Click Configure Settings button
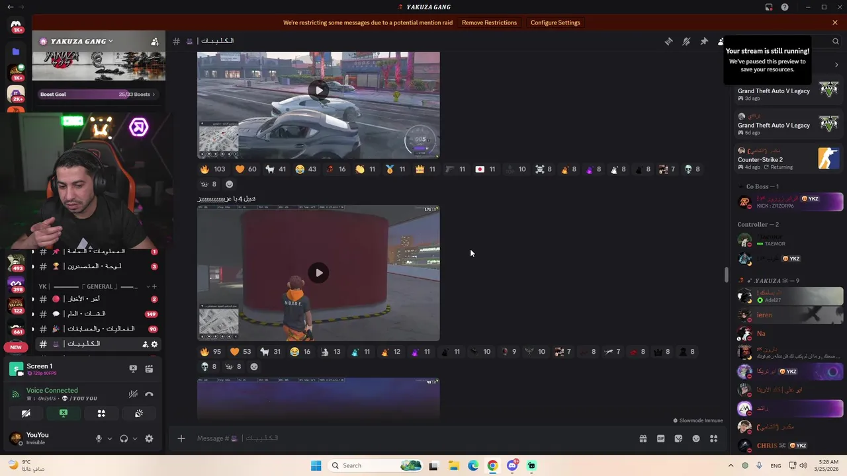 point(555,22)
